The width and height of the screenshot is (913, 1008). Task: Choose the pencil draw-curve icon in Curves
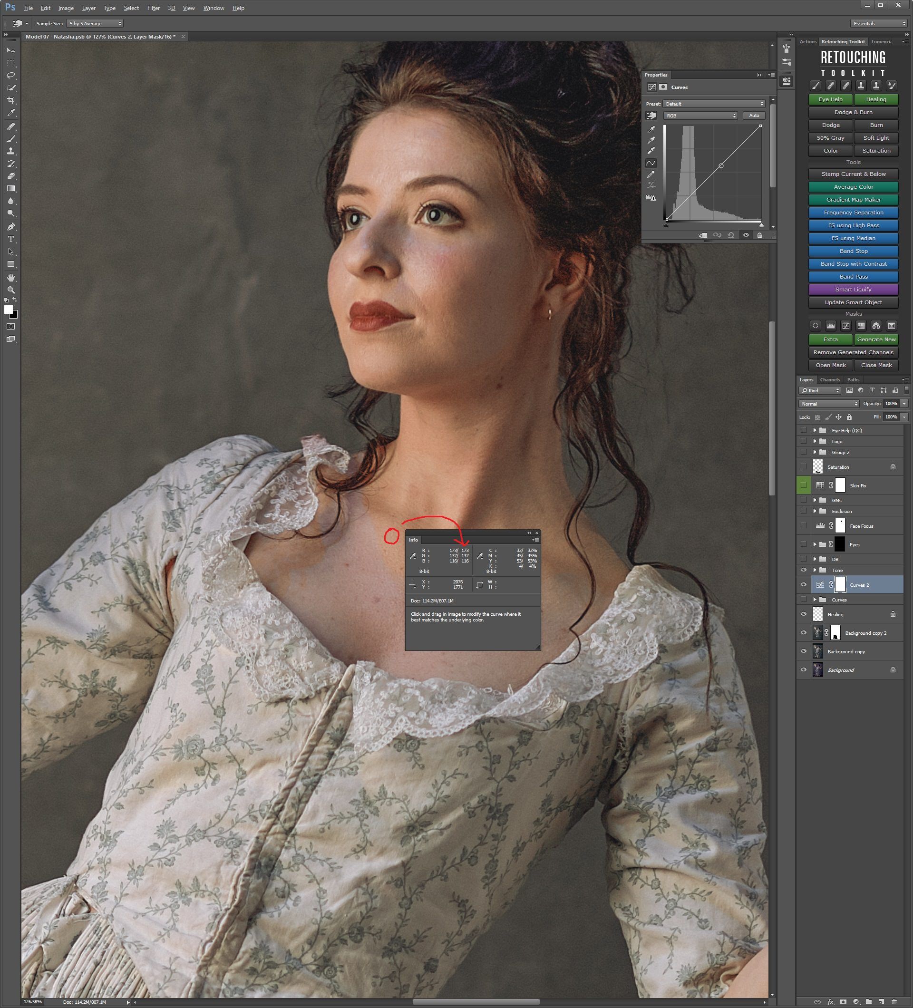tap(651, 174)
